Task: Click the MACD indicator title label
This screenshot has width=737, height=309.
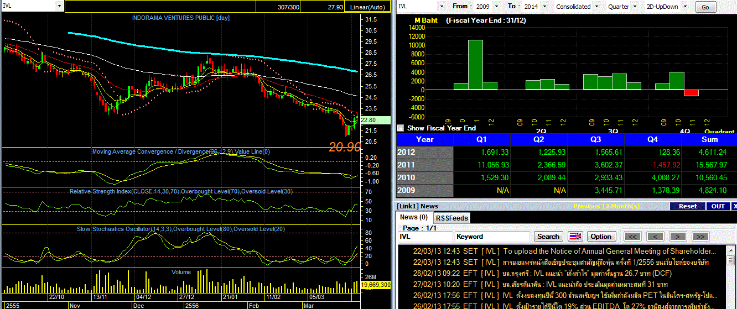Action: tap(181, 151)
